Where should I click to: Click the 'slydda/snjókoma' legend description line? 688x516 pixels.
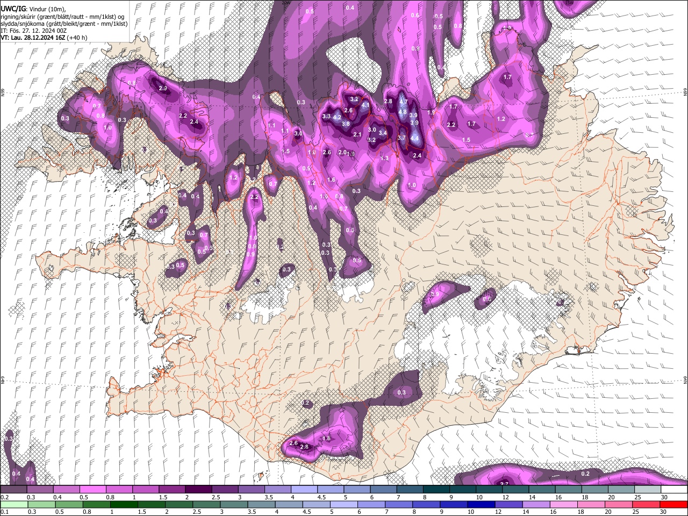64,24
